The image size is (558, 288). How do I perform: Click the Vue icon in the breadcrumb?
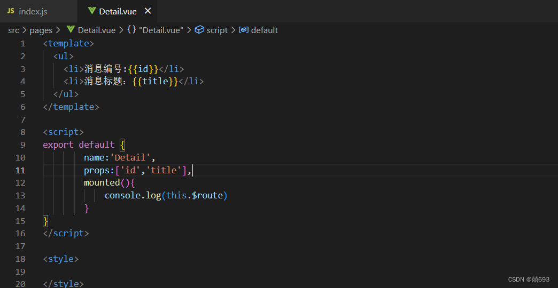click(71, 29)
